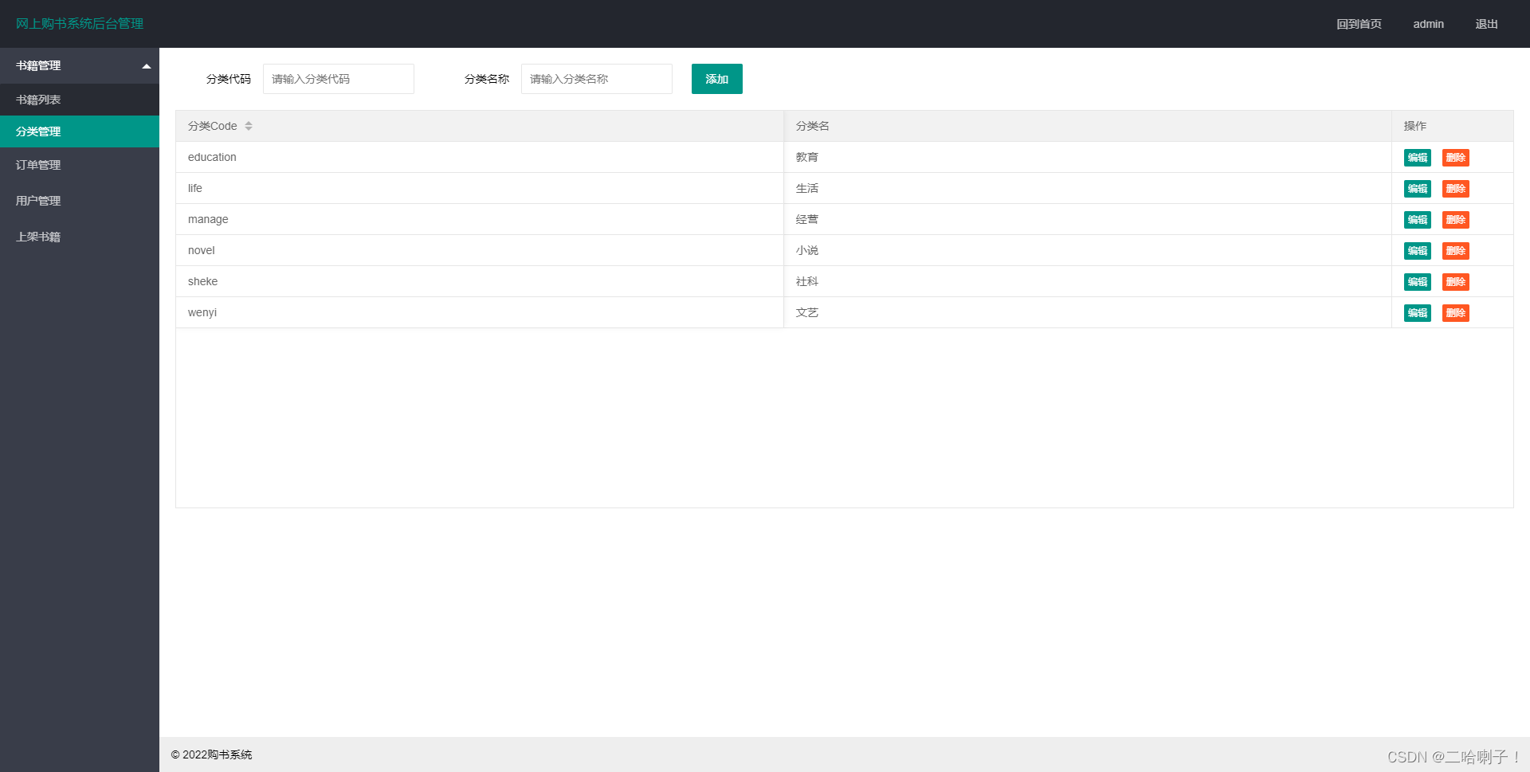Image resolution: width=1530 pixels, height=772 pixels.
Task: Focus the 分类代码 input field
Action: (x=339, y=79)
